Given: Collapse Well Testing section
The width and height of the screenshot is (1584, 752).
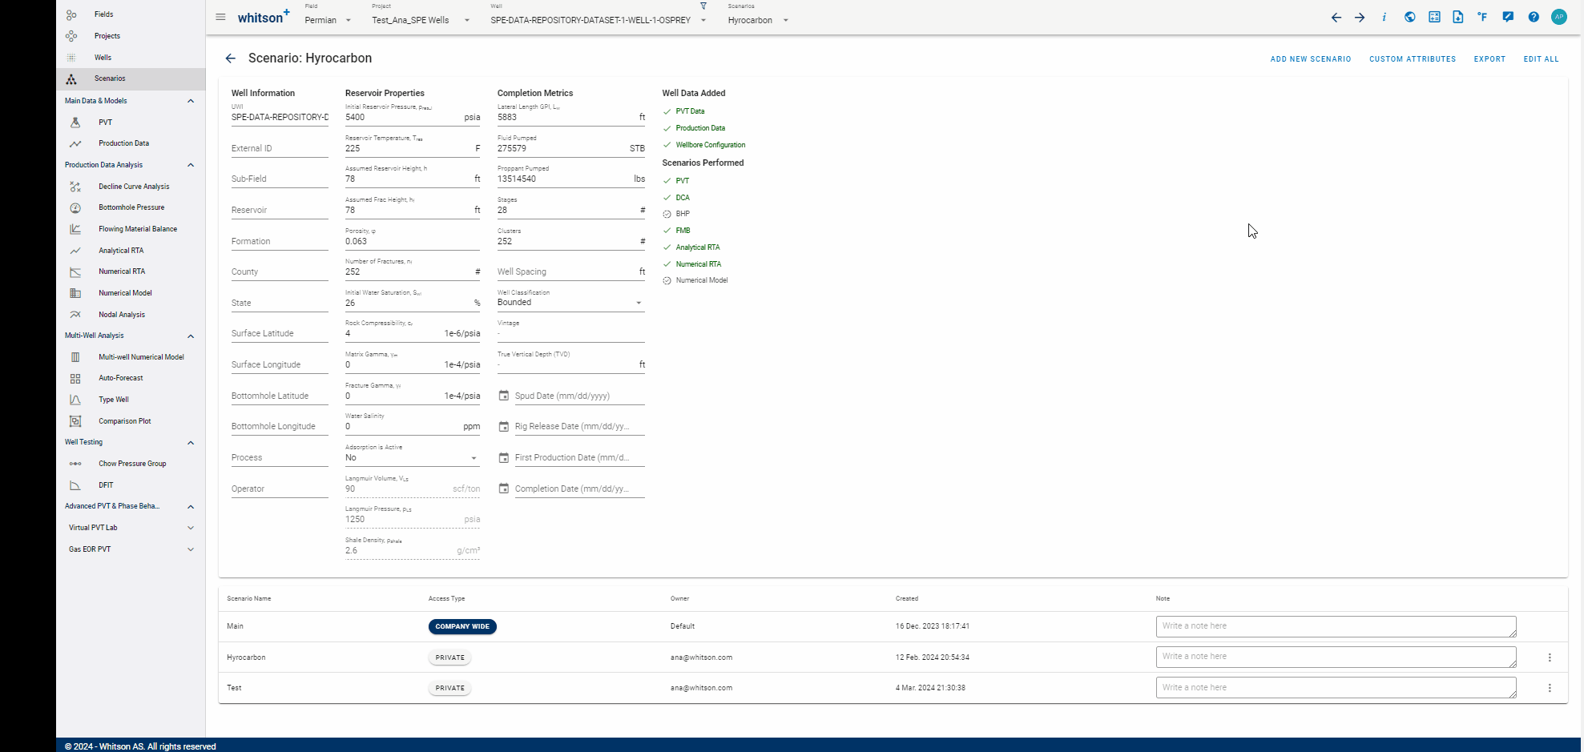Looking at the screenshot, I should 191,442.
